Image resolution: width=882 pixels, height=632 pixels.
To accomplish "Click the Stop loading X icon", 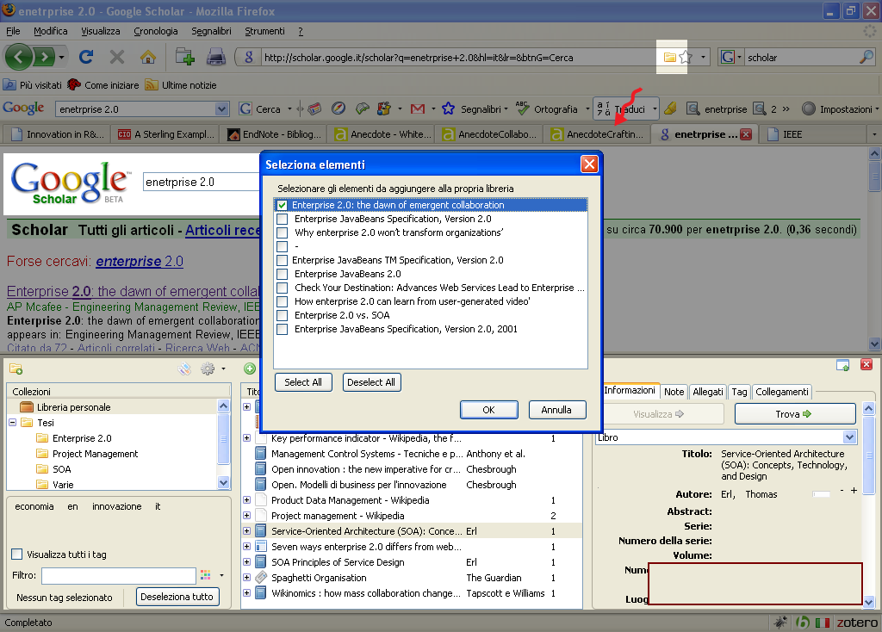I will [117, 57].
